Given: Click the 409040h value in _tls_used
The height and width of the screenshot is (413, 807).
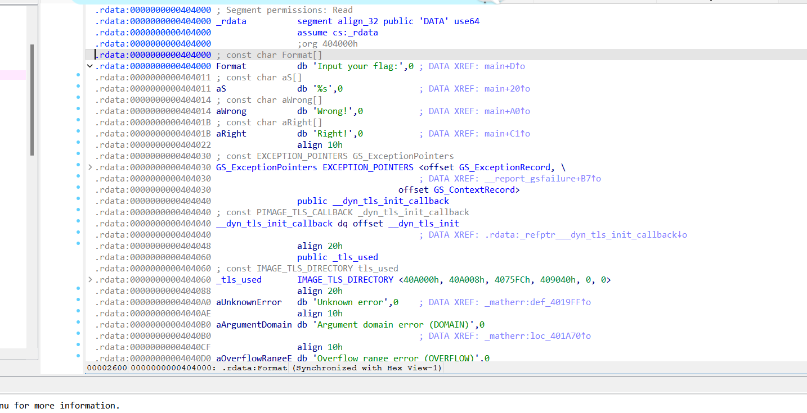Looking at the screenshot, I should point(558,280).
